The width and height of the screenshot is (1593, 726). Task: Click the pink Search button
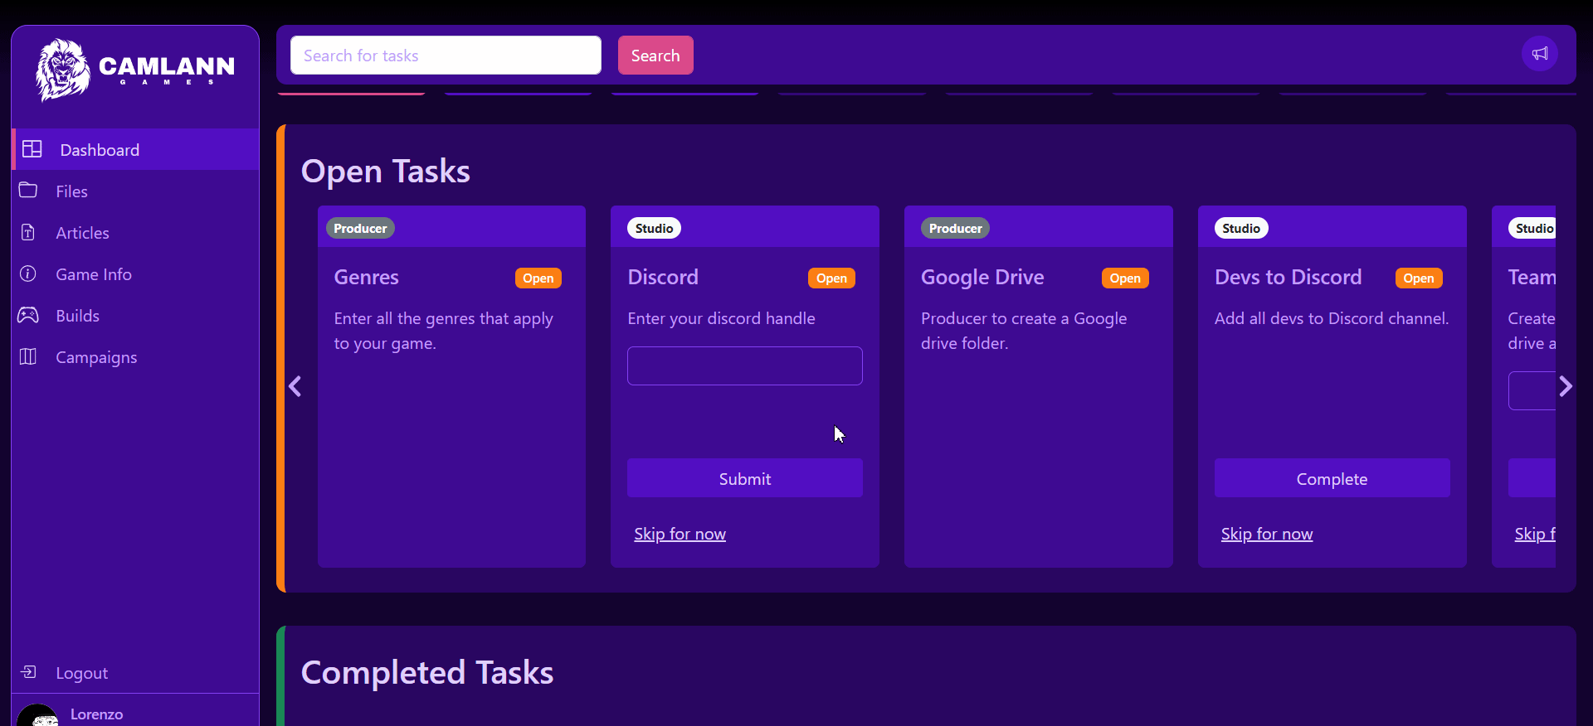[655, 56]
